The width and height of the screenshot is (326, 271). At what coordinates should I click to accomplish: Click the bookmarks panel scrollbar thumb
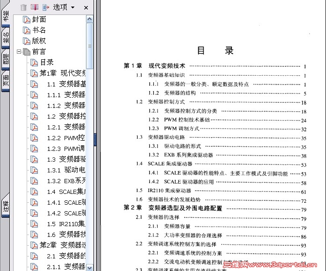point(90,46)
